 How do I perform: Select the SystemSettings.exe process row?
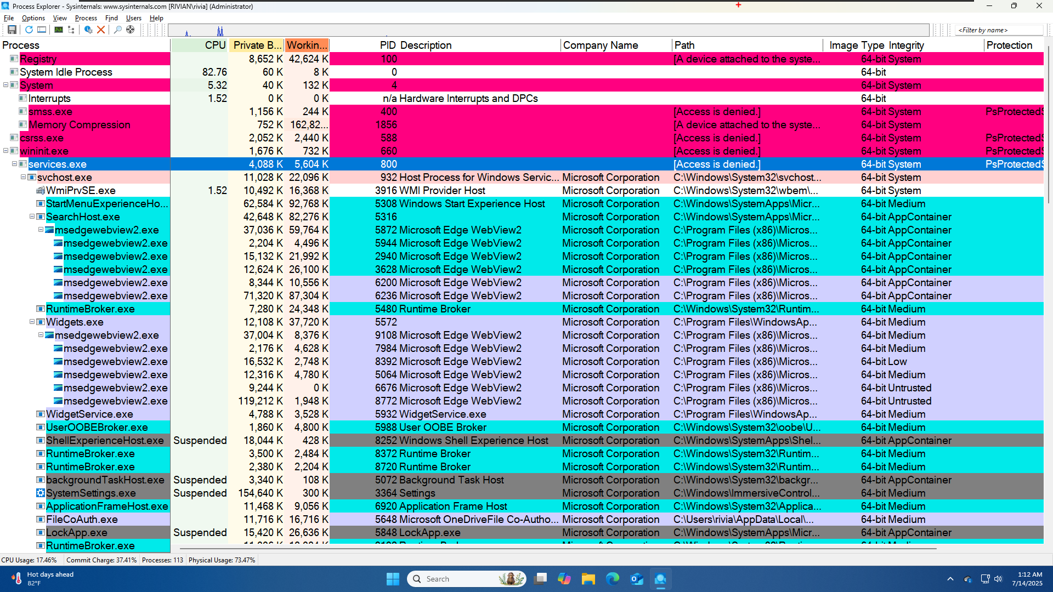(91, 493)
